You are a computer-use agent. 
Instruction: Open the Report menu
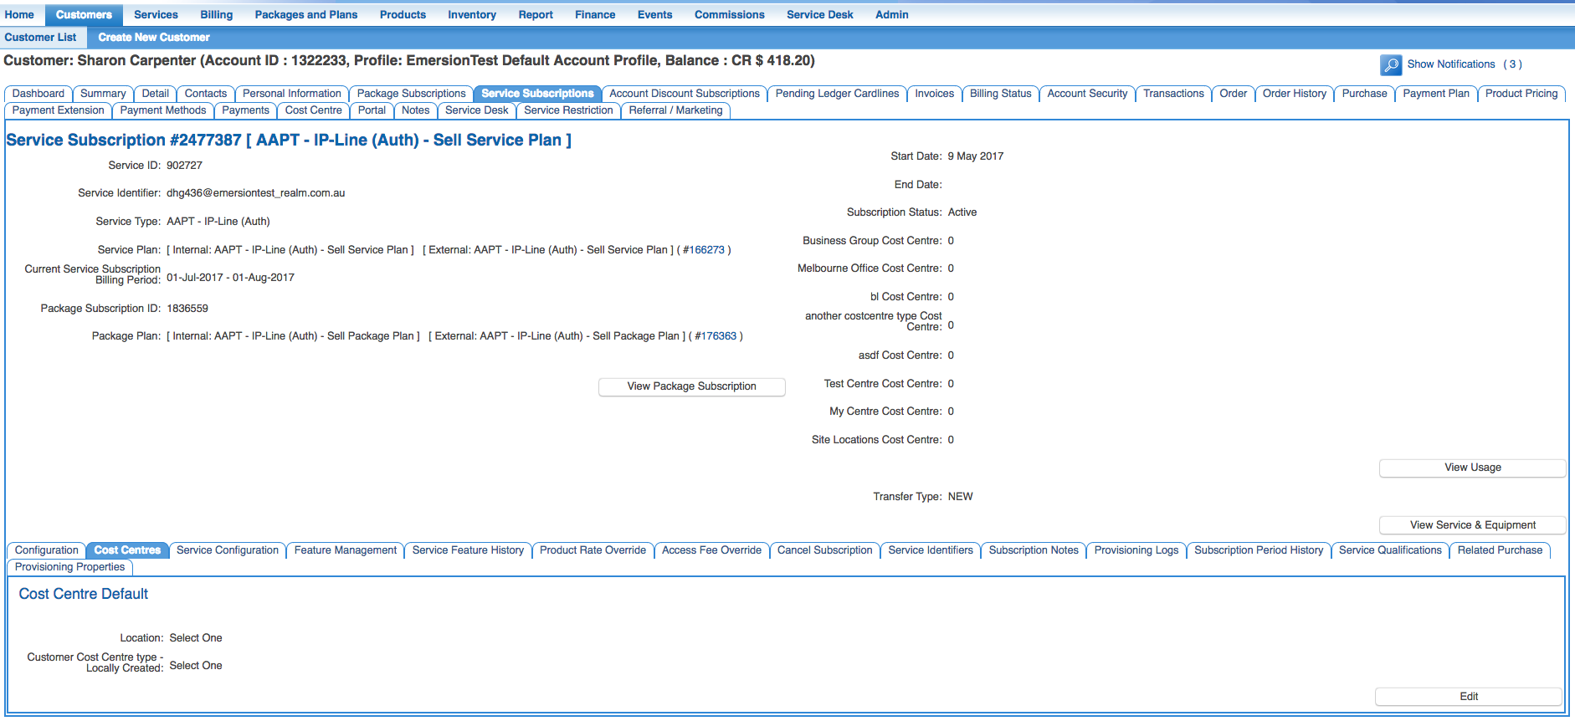coord(536,14)
